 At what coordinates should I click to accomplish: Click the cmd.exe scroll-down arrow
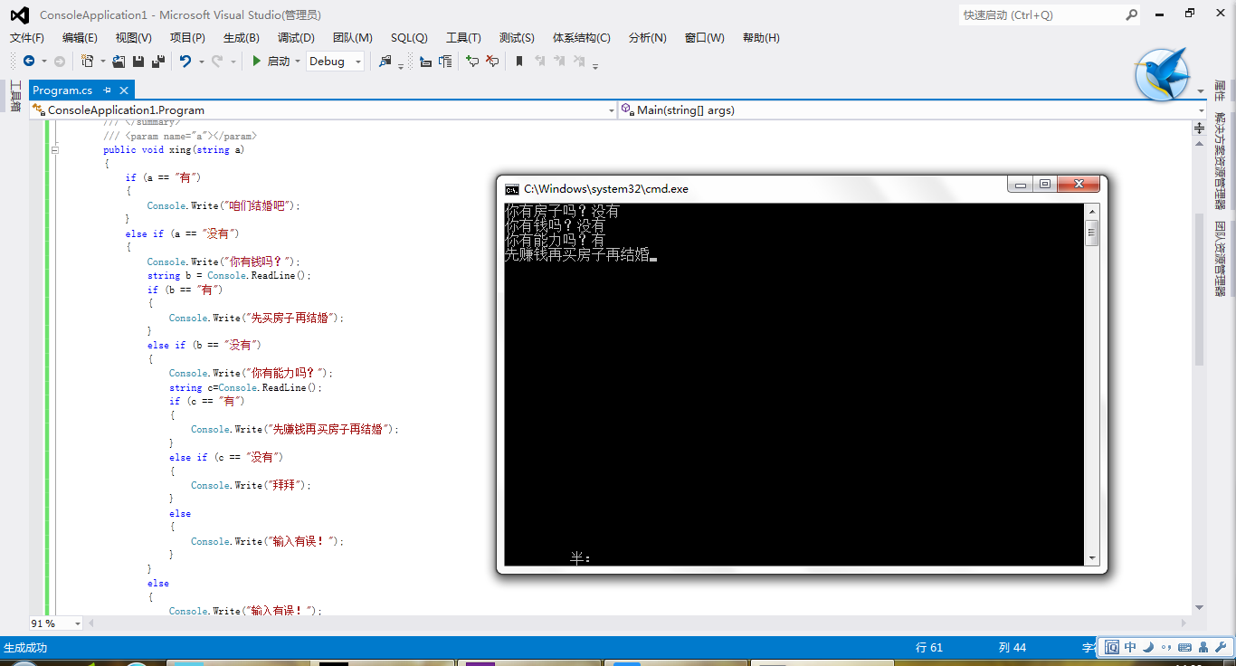pyautogui.click(x=1092, y=558)
